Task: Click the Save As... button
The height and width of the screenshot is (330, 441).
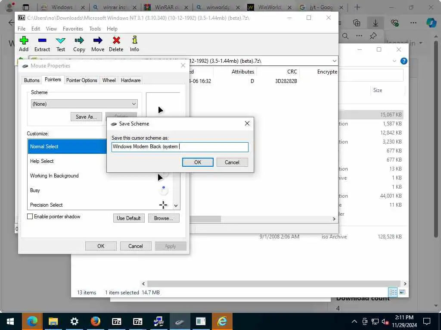Action: click(86, 117)
